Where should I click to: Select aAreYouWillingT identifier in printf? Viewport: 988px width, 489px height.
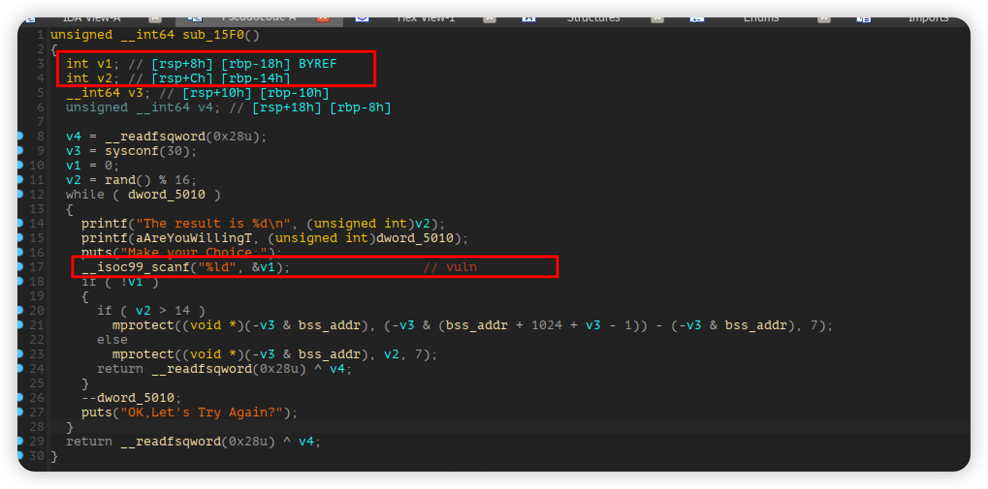194,238
